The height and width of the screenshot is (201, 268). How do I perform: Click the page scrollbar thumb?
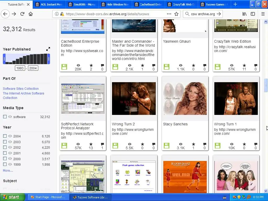tap(266, 85)
